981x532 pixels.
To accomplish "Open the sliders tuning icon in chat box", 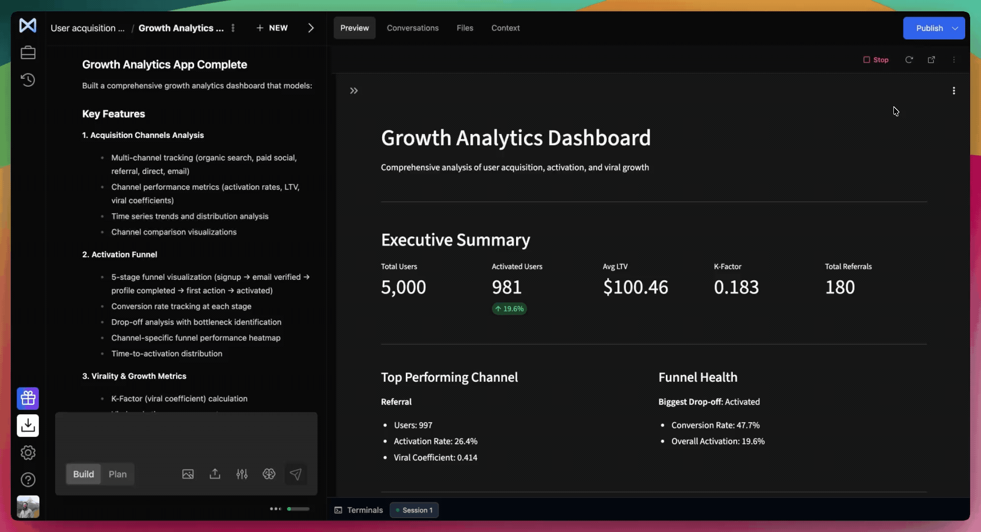I will click(242, 474).
